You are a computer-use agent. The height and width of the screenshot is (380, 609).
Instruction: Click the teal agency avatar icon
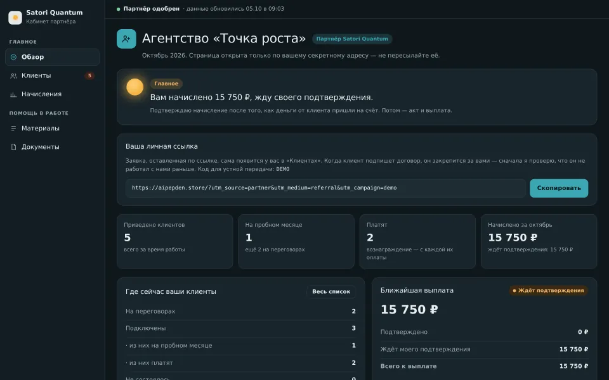(126, 39)
